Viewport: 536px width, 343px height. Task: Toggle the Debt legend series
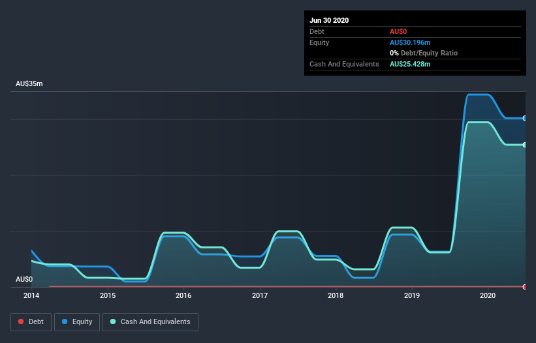pyautogui.click(x=31, y=322)
